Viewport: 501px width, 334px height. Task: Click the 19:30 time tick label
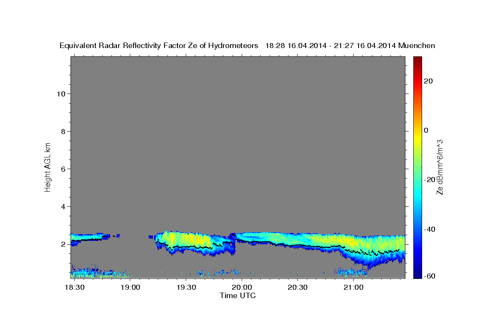pyautogui.click(x=186, y=288)
